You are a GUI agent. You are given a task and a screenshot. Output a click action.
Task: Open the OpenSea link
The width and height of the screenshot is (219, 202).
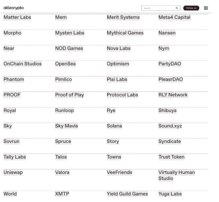pos(65,64)
